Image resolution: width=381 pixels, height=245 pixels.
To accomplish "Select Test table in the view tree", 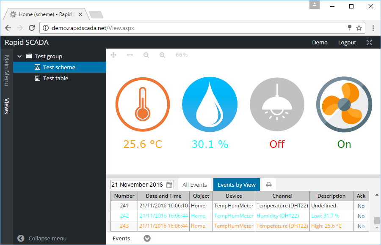I will point(55,78).
